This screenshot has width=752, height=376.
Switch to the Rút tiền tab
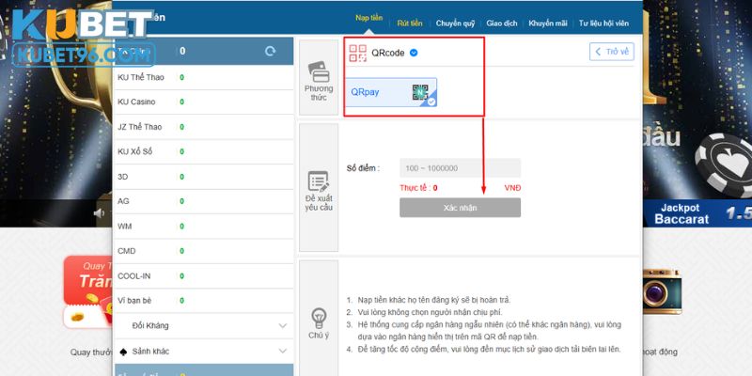click(x=410, y=21)
